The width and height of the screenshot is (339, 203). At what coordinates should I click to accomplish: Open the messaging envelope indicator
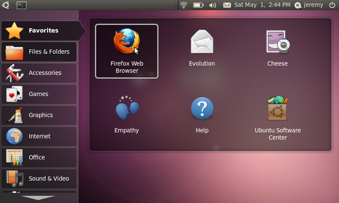pyautogui.click(x=227, y=5)
